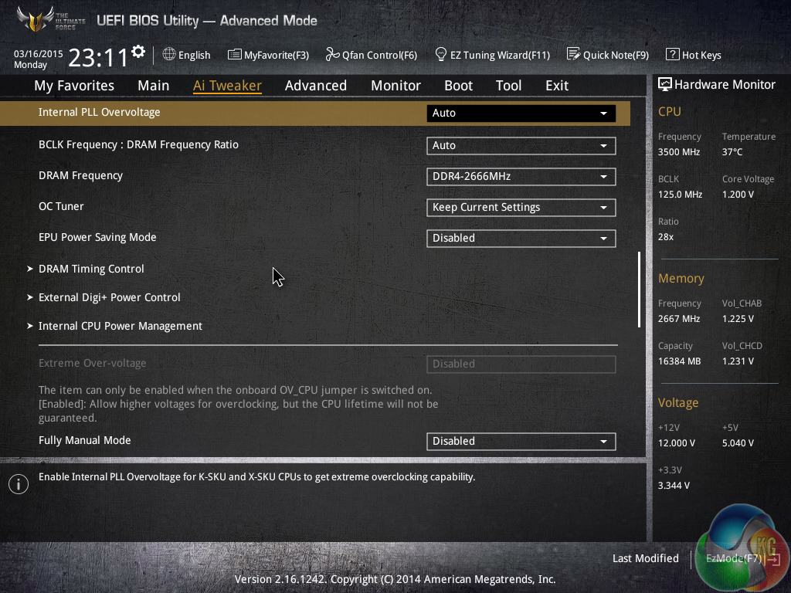Select Internal PLL Overvoltage row label
This screenshot has width=791, height=593.
tap(100, 112)
